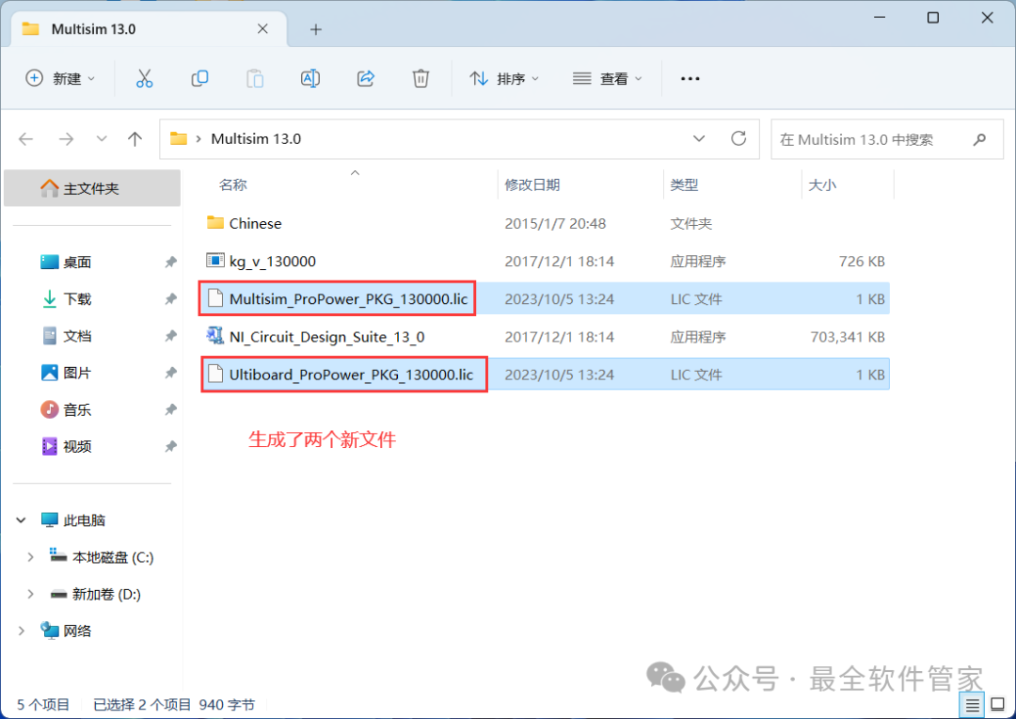Click the Cut scissors icon
Viewport: 1016px width, 719px height.
(x=145, y=78)
